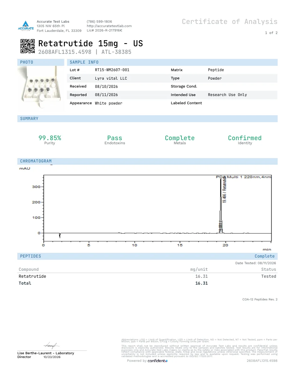The width and height of the screenshot is (295, 381).
Task: Click the 'Status' column header
Action: 268,269
